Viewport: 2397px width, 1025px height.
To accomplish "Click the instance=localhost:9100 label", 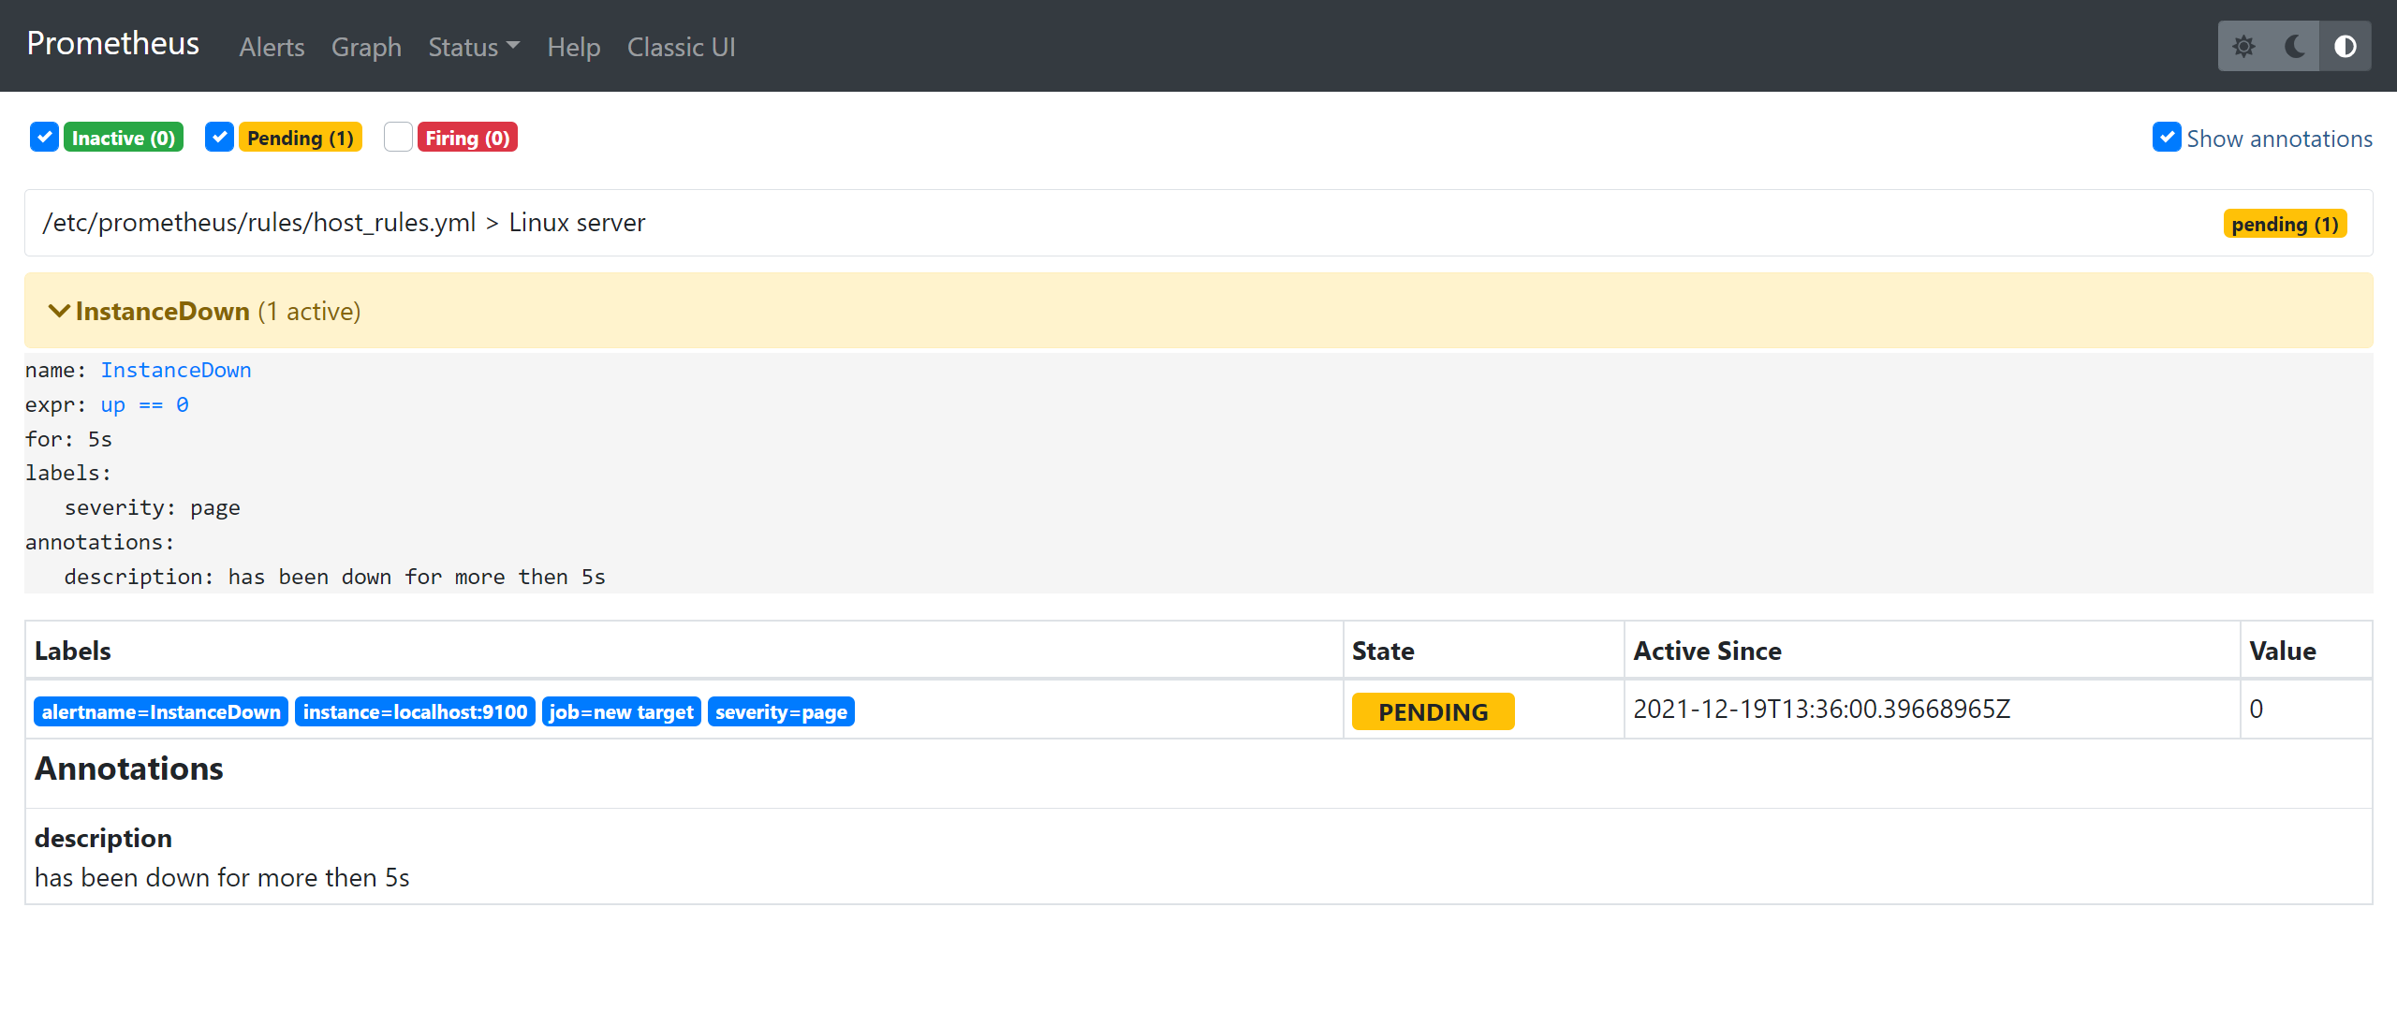I will click(415, 711).
